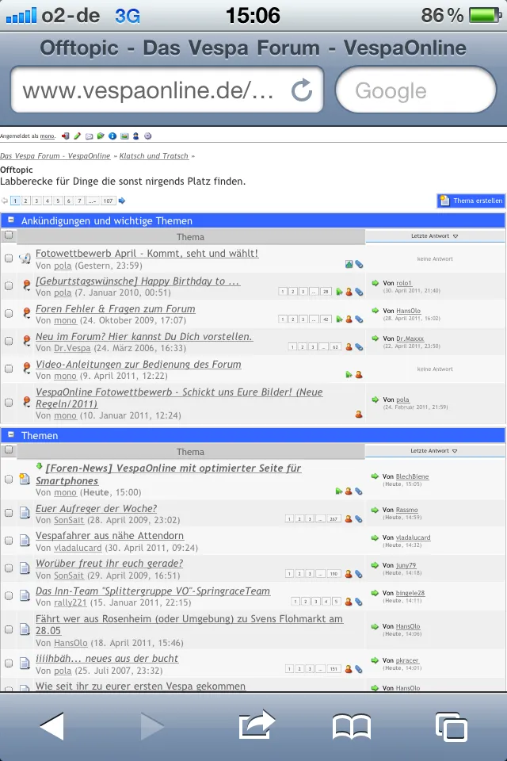Jump to last post by rolo1 arrow

click(375, 283)
